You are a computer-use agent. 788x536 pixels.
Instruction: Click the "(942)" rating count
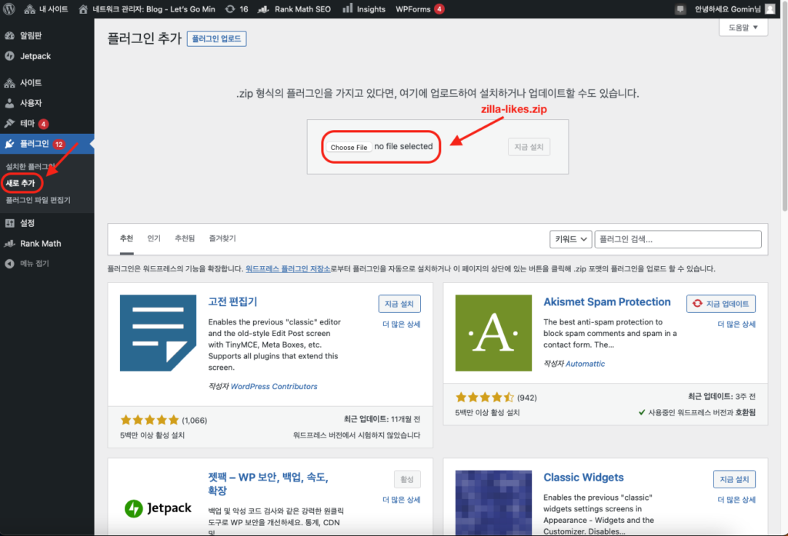(527, 398)
